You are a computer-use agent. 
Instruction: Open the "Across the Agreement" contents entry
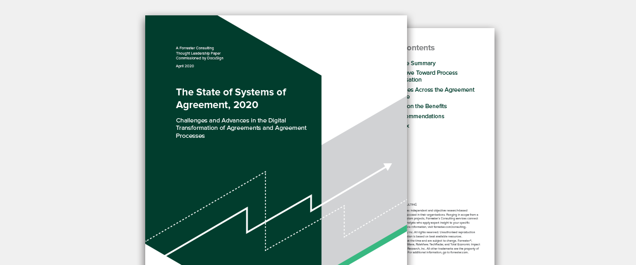pyautogui.click(x=440, y=93)
